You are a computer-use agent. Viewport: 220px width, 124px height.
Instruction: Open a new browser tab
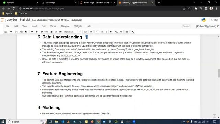[x=159, y=3]
